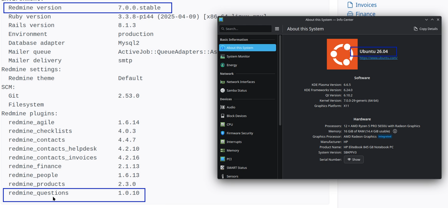Click the 'redmine_finance' plugin name

[x=35, y=166]
